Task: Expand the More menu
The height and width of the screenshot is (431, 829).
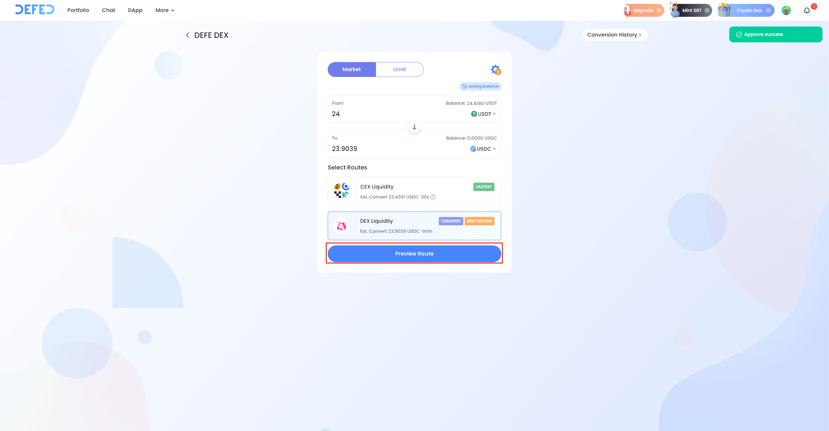Action: (165, 10)
